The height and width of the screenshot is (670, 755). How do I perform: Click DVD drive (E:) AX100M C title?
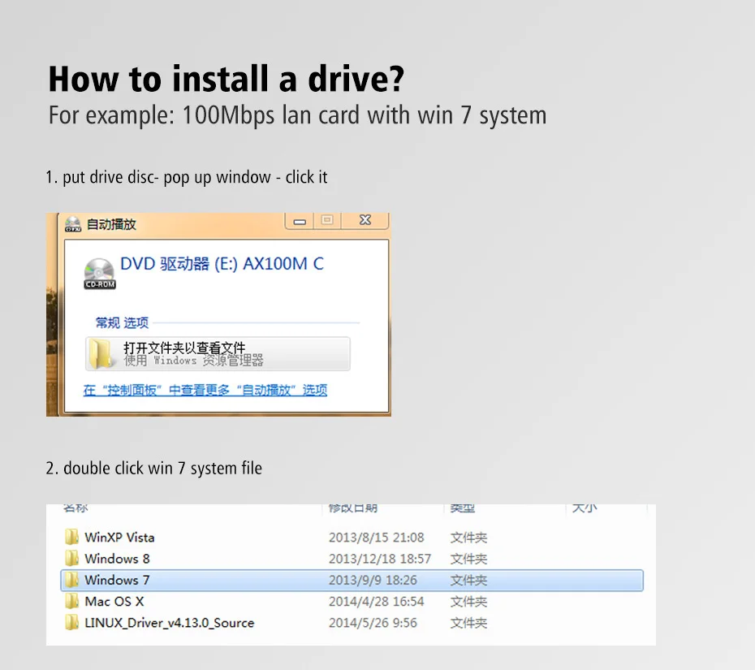222,264
